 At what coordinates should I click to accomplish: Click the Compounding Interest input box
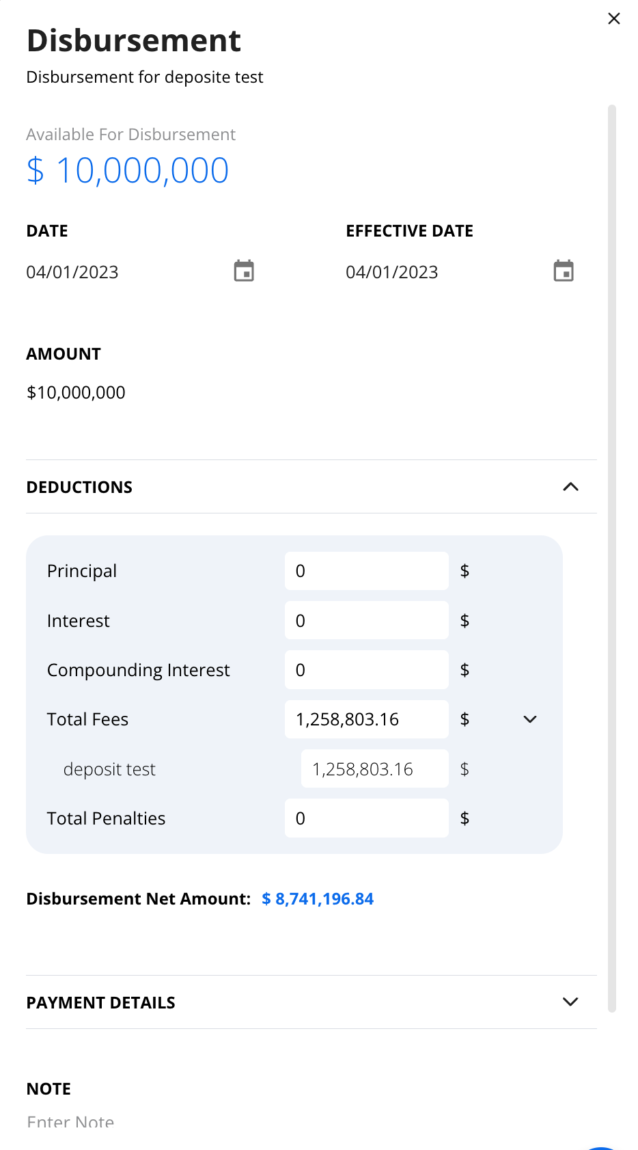366,670
